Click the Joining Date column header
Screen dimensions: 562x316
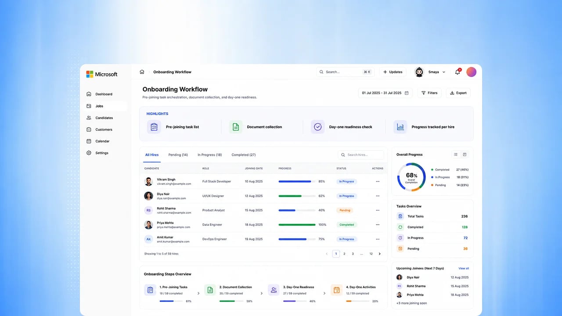253,169
